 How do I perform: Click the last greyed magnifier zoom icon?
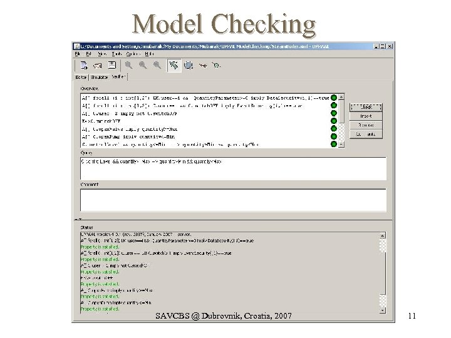pos(157,65)
